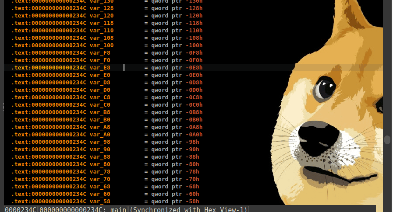The image size is (393, 212).
Task: Select the var_D8 variable name
Action: click(100, 83)
